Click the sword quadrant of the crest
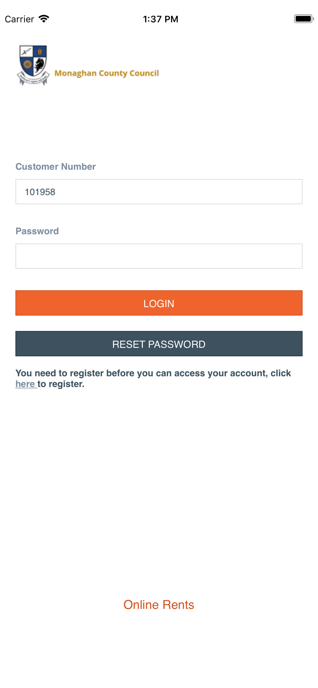This screenshot has width=318, height=688. (x=26, y=52)
